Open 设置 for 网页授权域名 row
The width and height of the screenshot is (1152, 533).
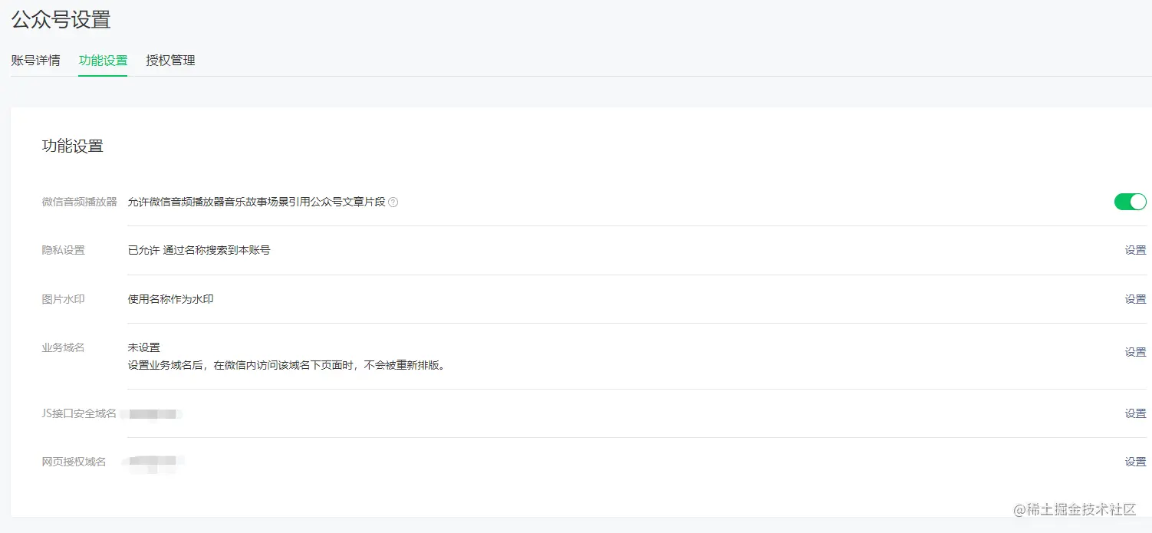[1135, 462]
